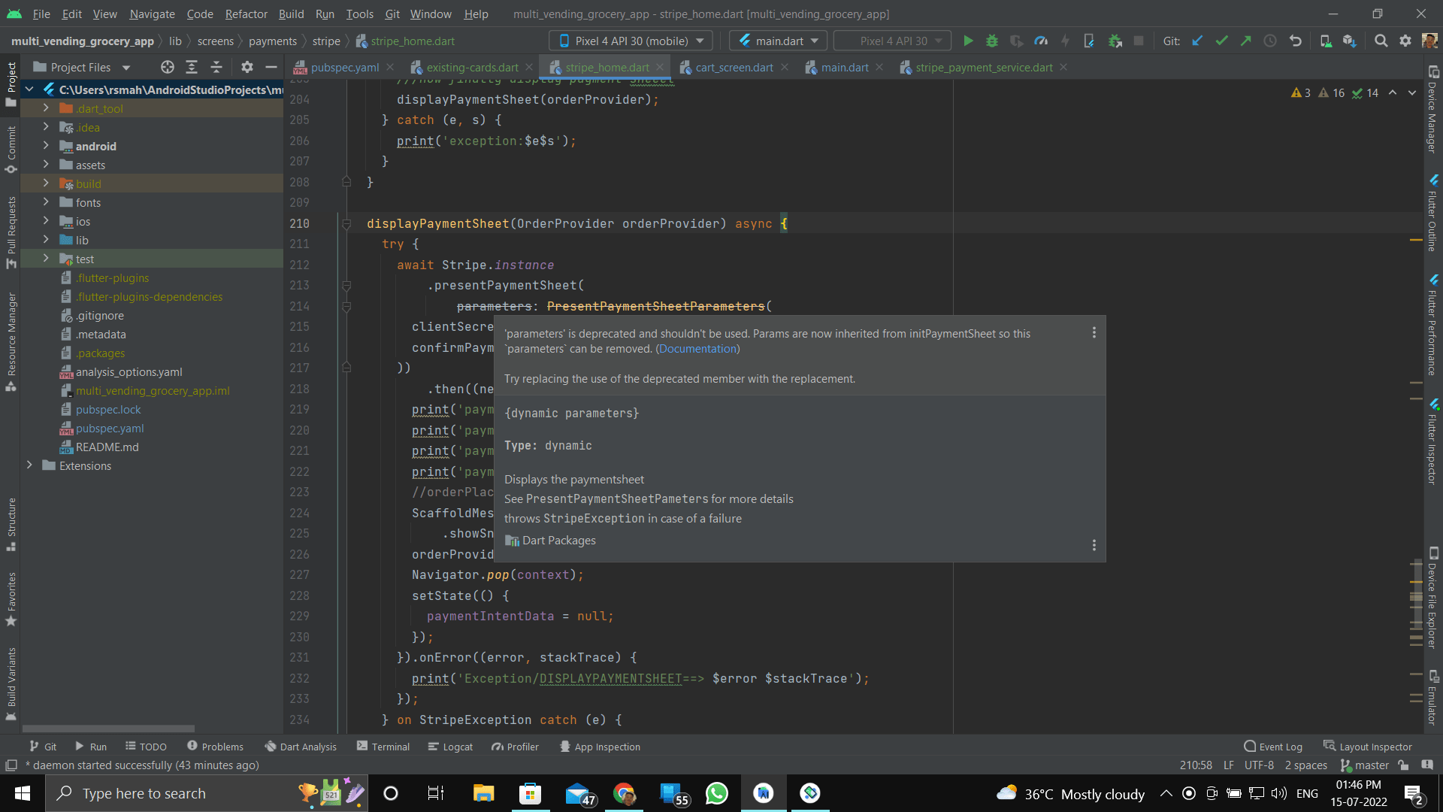This screenshot has height=812, width=1443.
Task: Toggle the Problems tool window
Action: click(216, 746)
